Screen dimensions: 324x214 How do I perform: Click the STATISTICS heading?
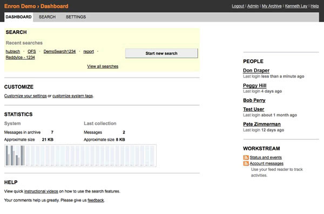click(18, 114)
